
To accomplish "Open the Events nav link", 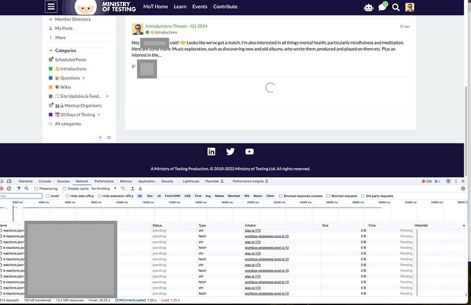I will coord(200,7).
